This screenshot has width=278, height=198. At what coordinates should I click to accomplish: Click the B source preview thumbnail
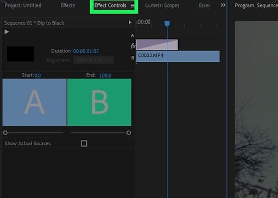tap(99, 102)
